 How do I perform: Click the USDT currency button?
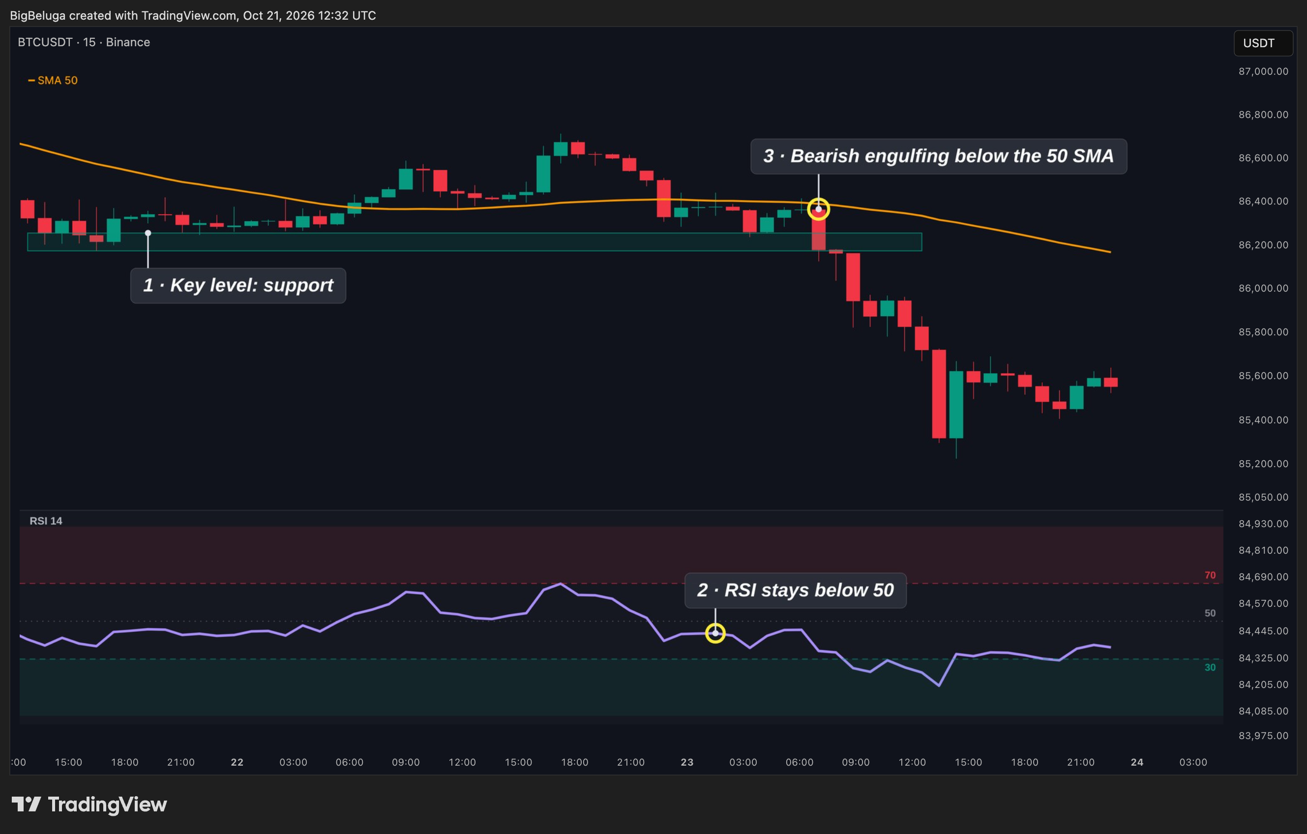(1263, 43)
